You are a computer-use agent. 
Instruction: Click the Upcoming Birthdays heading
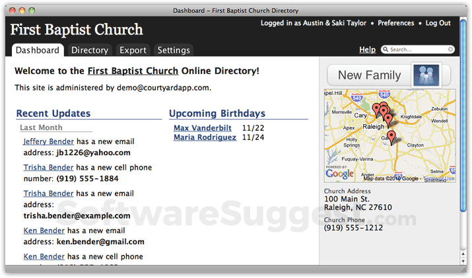tap(217, 114)
